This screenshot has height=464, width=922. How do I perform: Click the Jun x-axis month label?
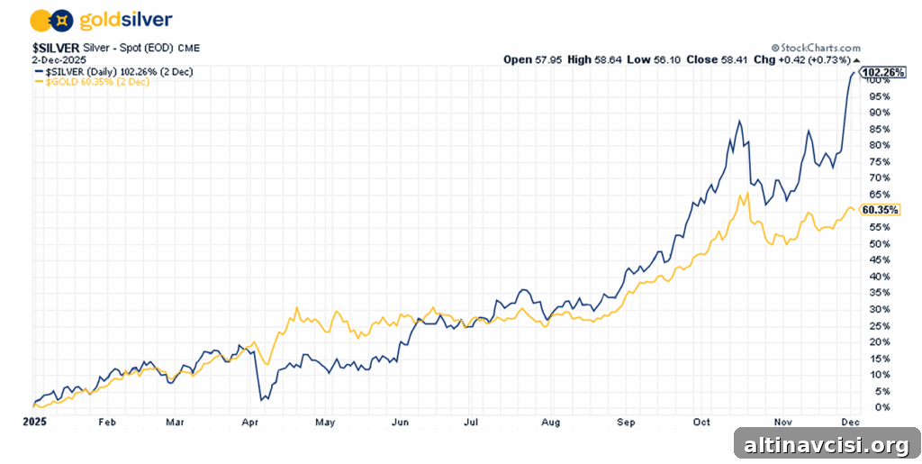[401, 423]
